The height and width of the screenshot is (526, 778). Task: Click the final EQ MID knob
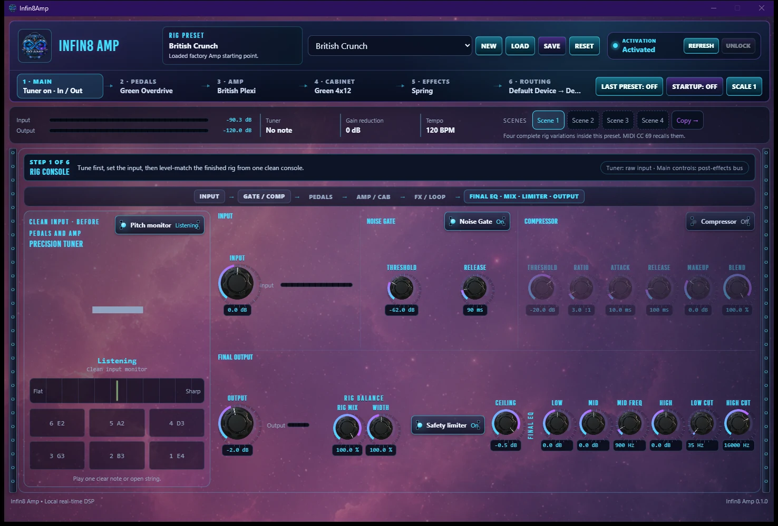pos(593,423)
